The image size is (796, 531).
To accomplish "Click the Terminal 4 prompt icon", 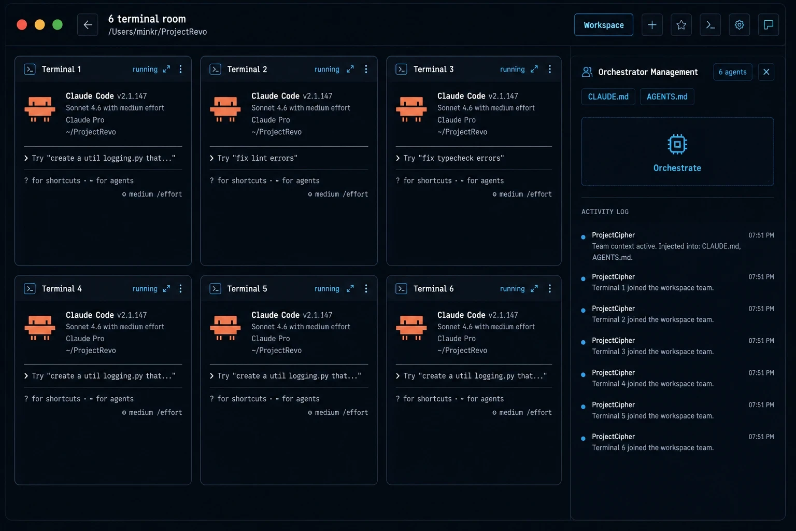I will pos(30,288).
